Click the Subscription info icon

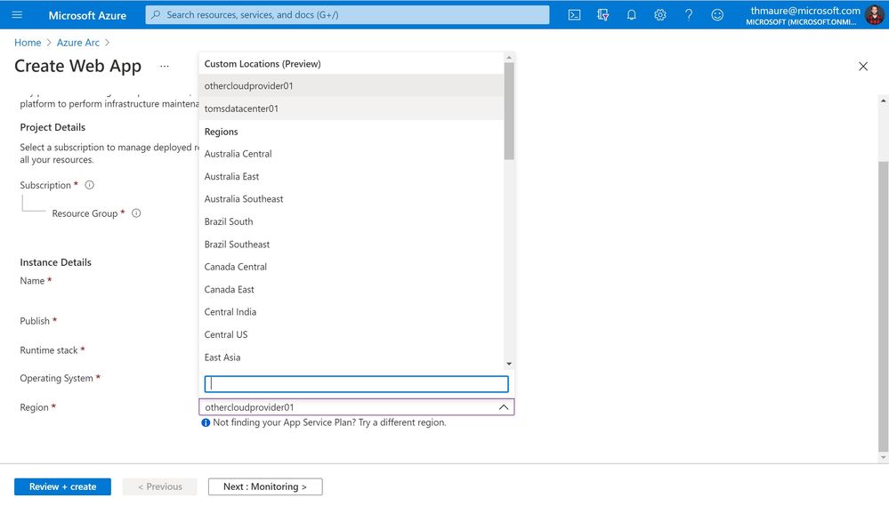(90, 185)
